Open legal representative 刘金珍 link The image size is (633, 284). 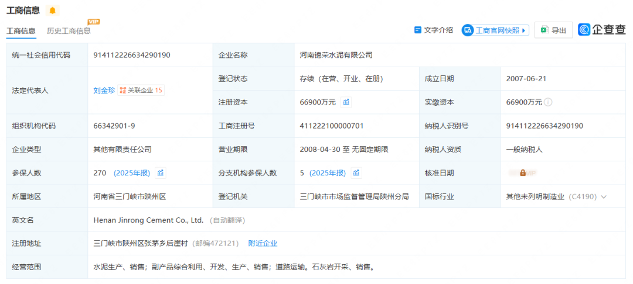(x=104, y=91)
